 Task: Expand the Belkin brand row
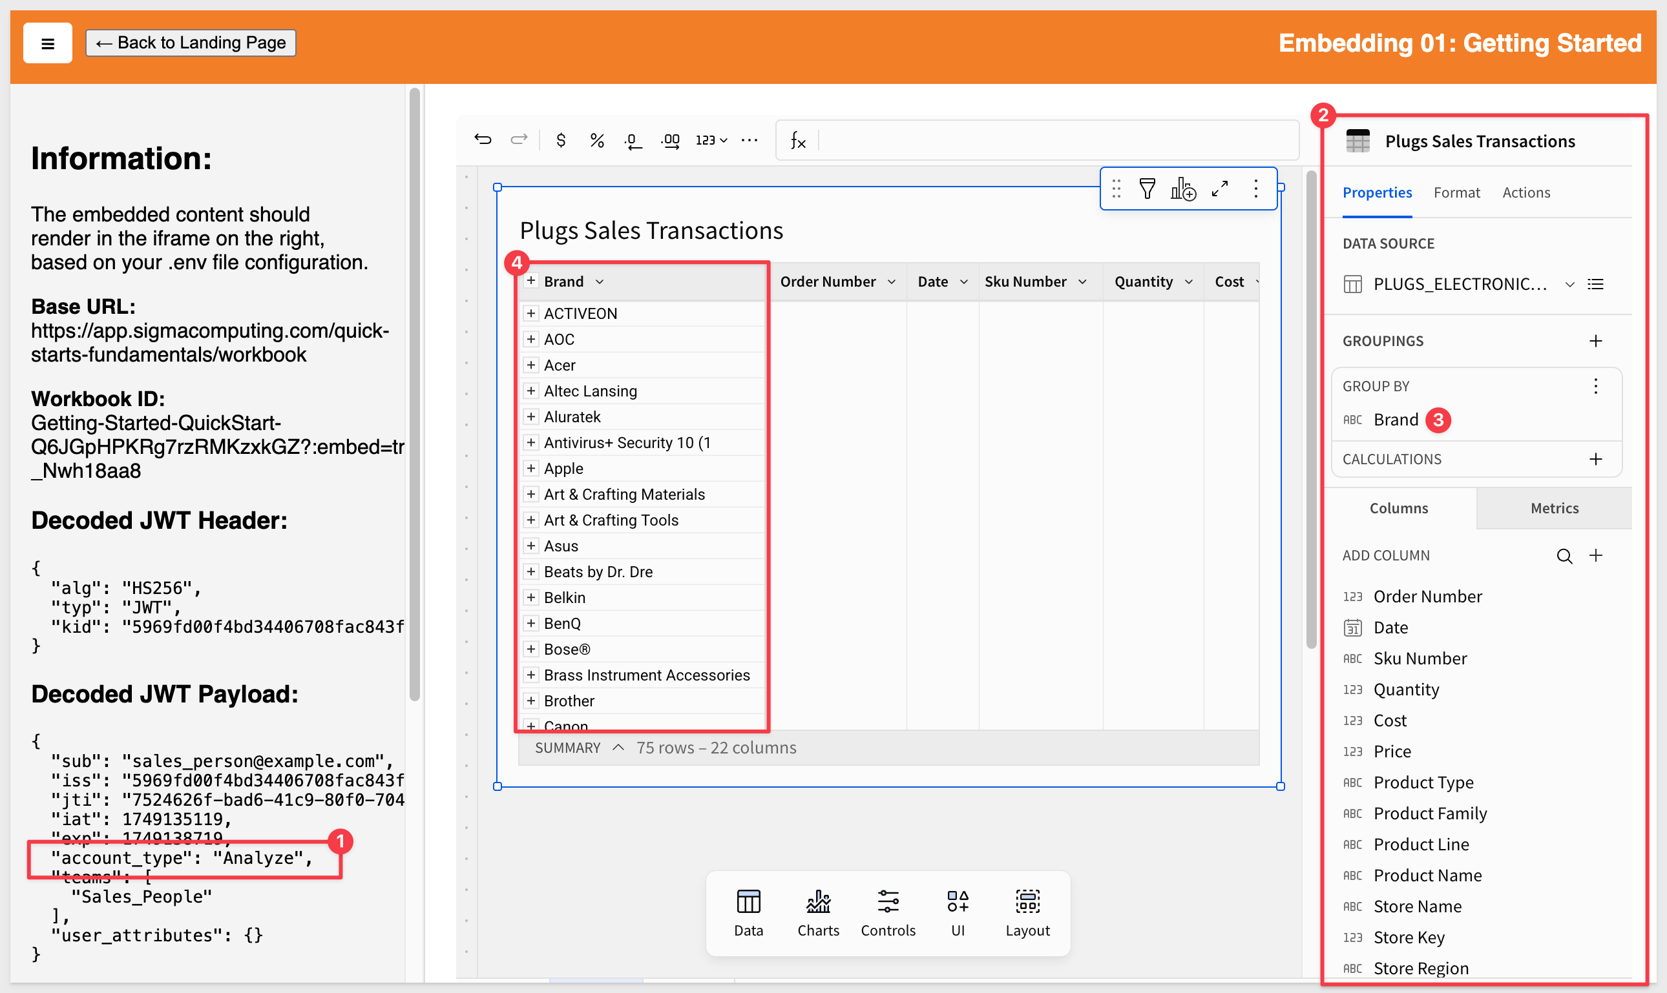(531, 597)
